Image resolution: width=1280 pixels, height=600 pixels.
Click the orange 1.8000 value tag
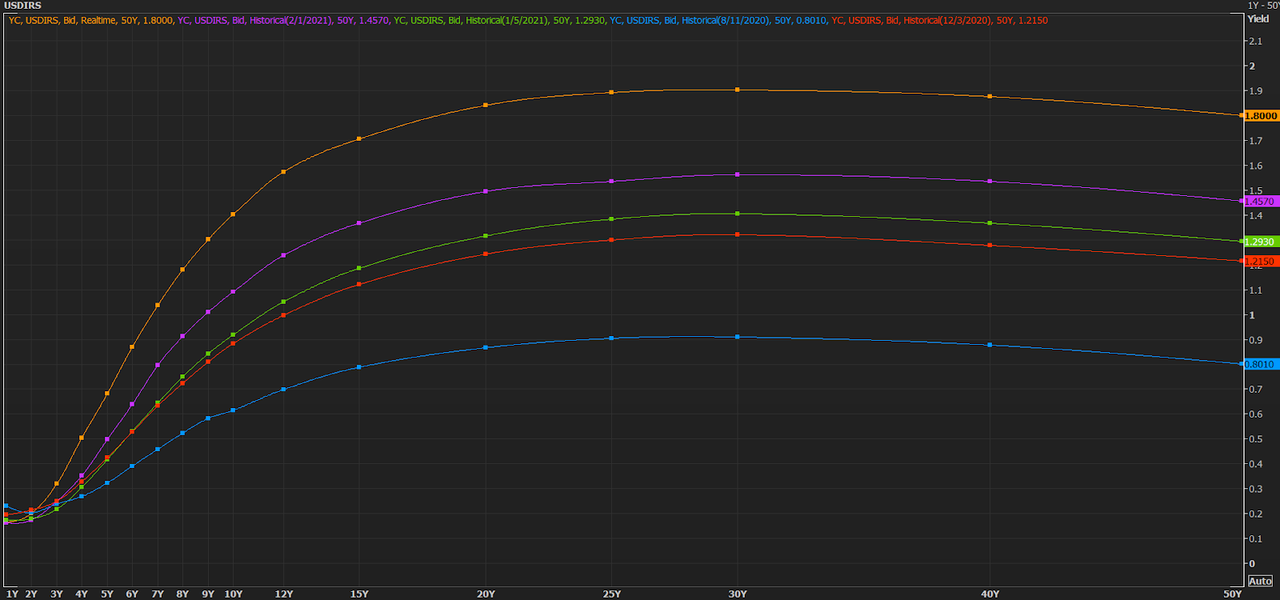pos(1261,116)
